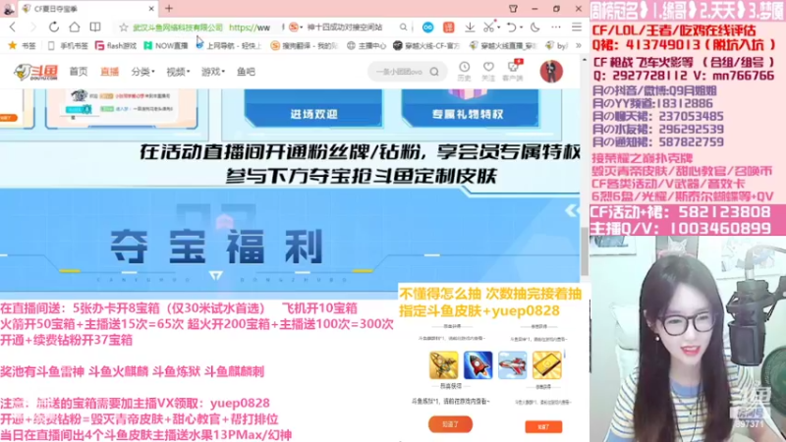Click the gold card gift icon
This screenshot has height=442, width=786.
tap(547, 365)
